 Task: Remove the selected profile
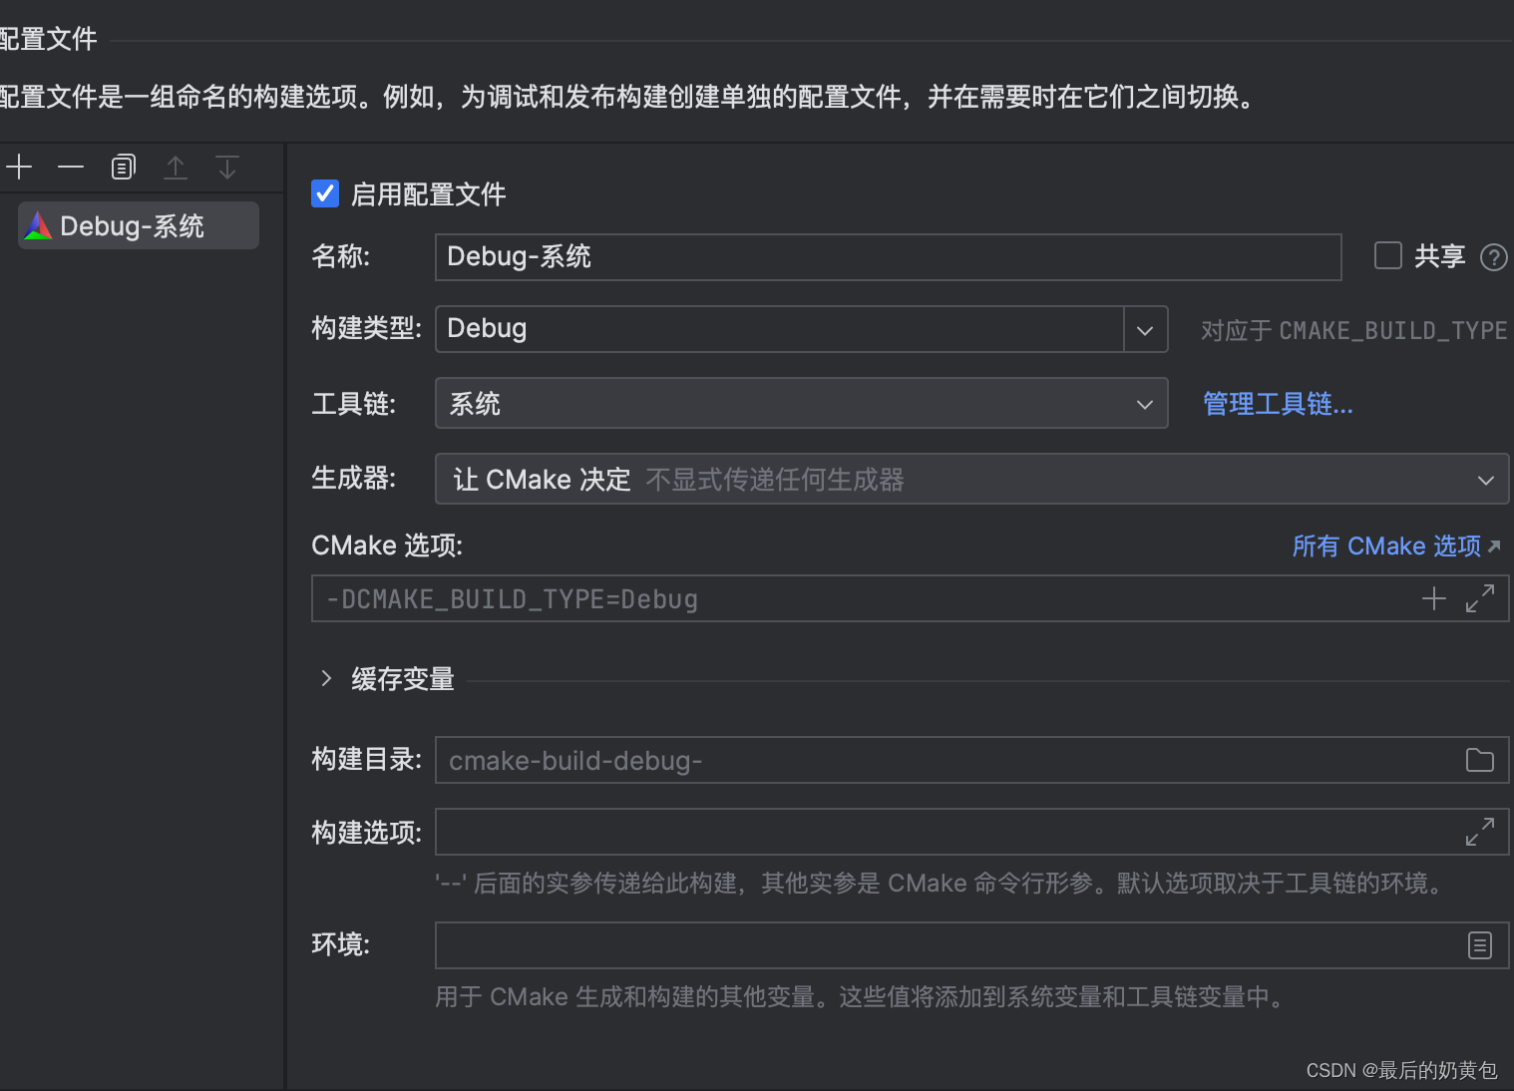pyautogui.click(x=70, y=167)
